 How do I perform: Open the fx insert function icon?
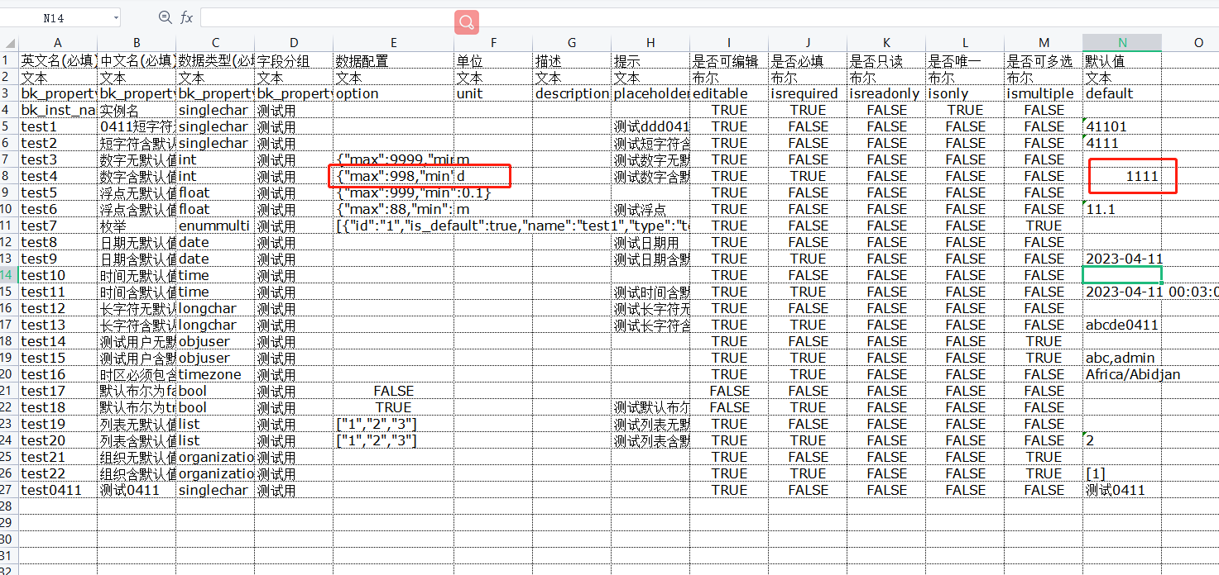(186, 17)
